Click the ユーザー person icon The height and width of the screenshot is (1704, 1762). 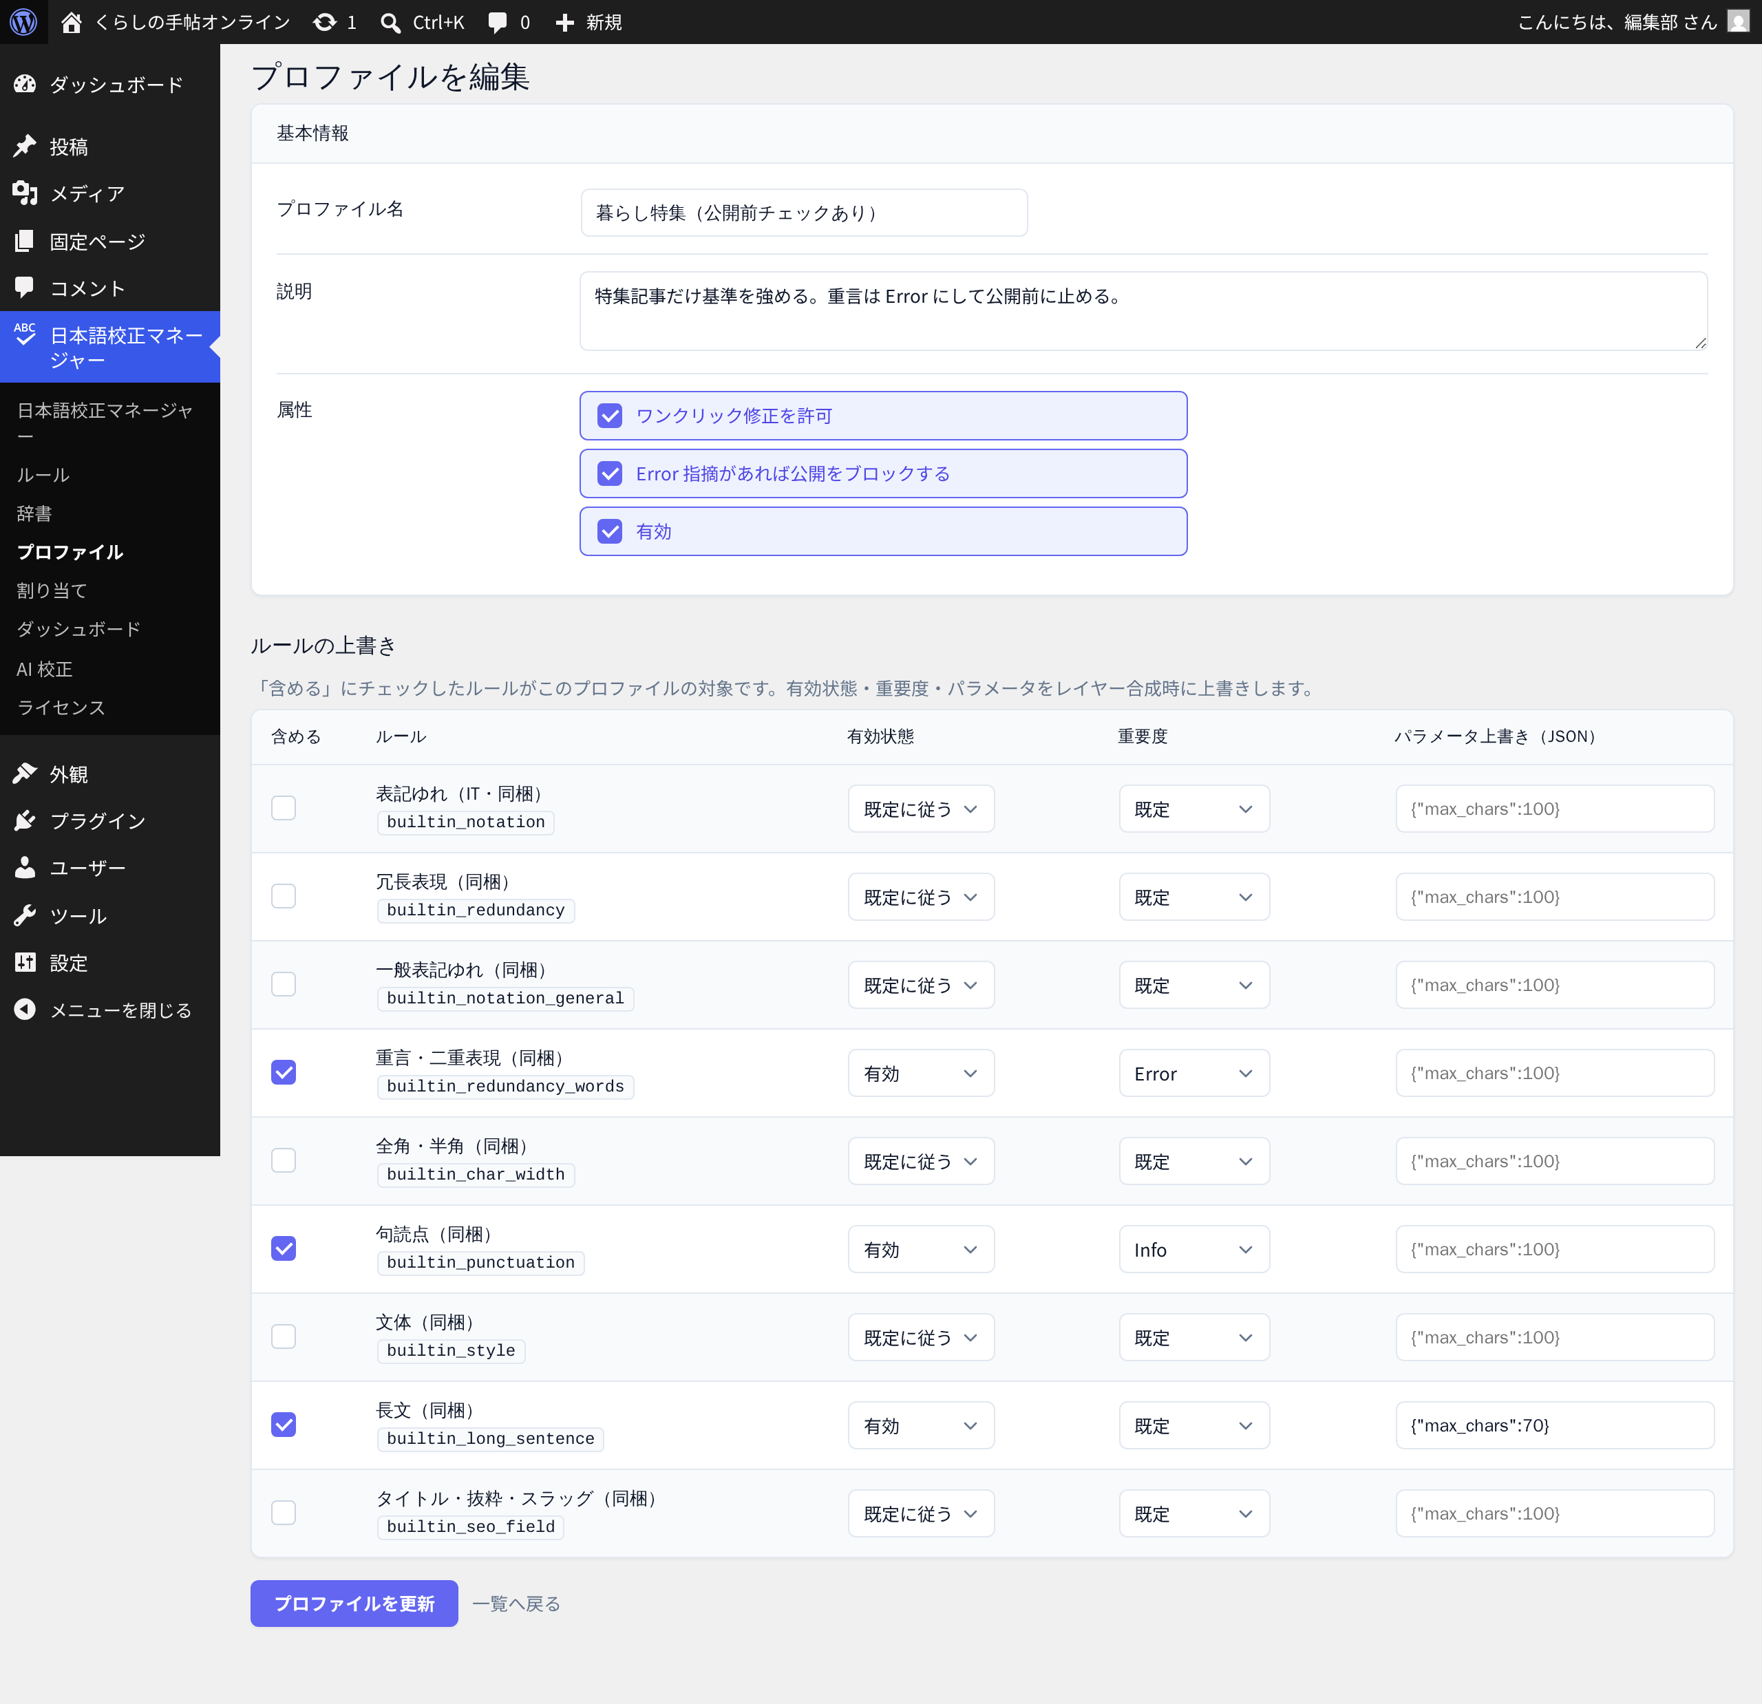tap(25, 867)
